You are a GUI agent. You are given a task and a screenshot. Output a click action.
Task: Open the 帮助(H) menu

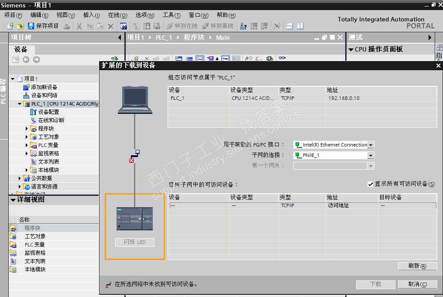(226, 15)
